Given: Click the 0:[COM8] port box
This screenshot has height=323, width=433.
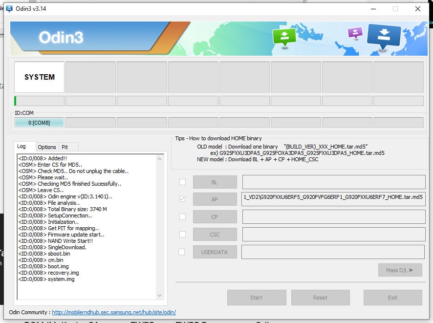Looking at the screenshot, I should (x=39, y=123).
